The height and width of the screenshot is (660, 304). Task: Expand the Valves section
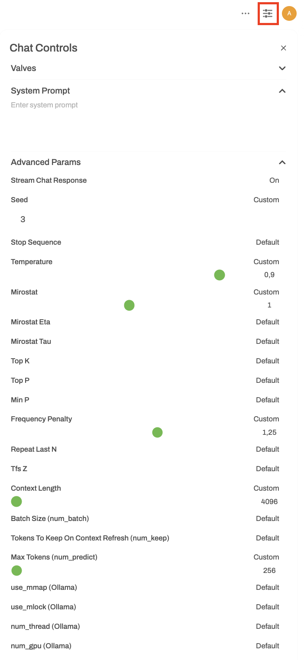tap(282, 68)
